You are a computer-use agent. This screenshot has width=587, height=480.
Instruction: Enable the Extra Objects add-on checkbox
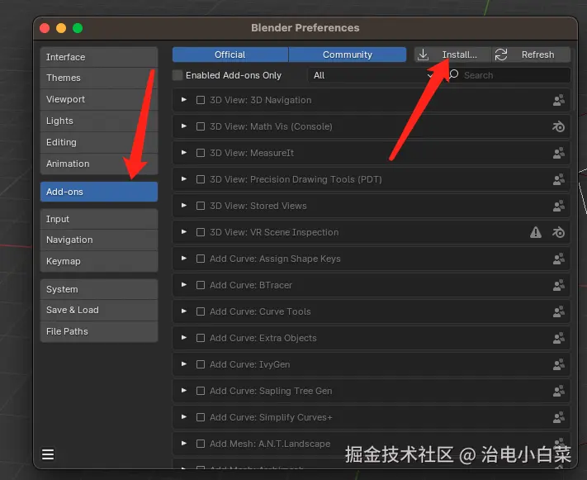pyautogui.click(x=201, y=338)
